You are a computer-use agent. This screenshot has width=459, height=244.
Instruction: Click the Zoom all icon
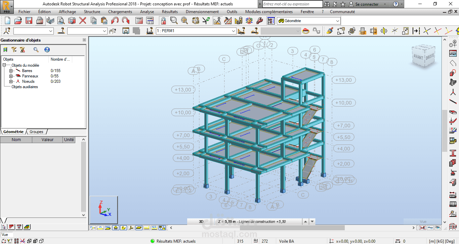[x=184, y=21]
